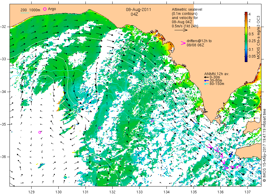Screen dimensions: 268x196
Task: Click the longitude axis label '129'
Action: click(32, 192)
